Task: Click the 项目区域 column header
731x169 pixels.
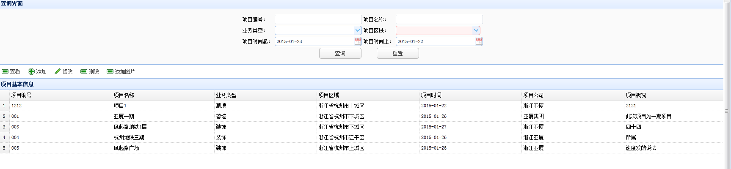Action: click(x=368, y=95)
